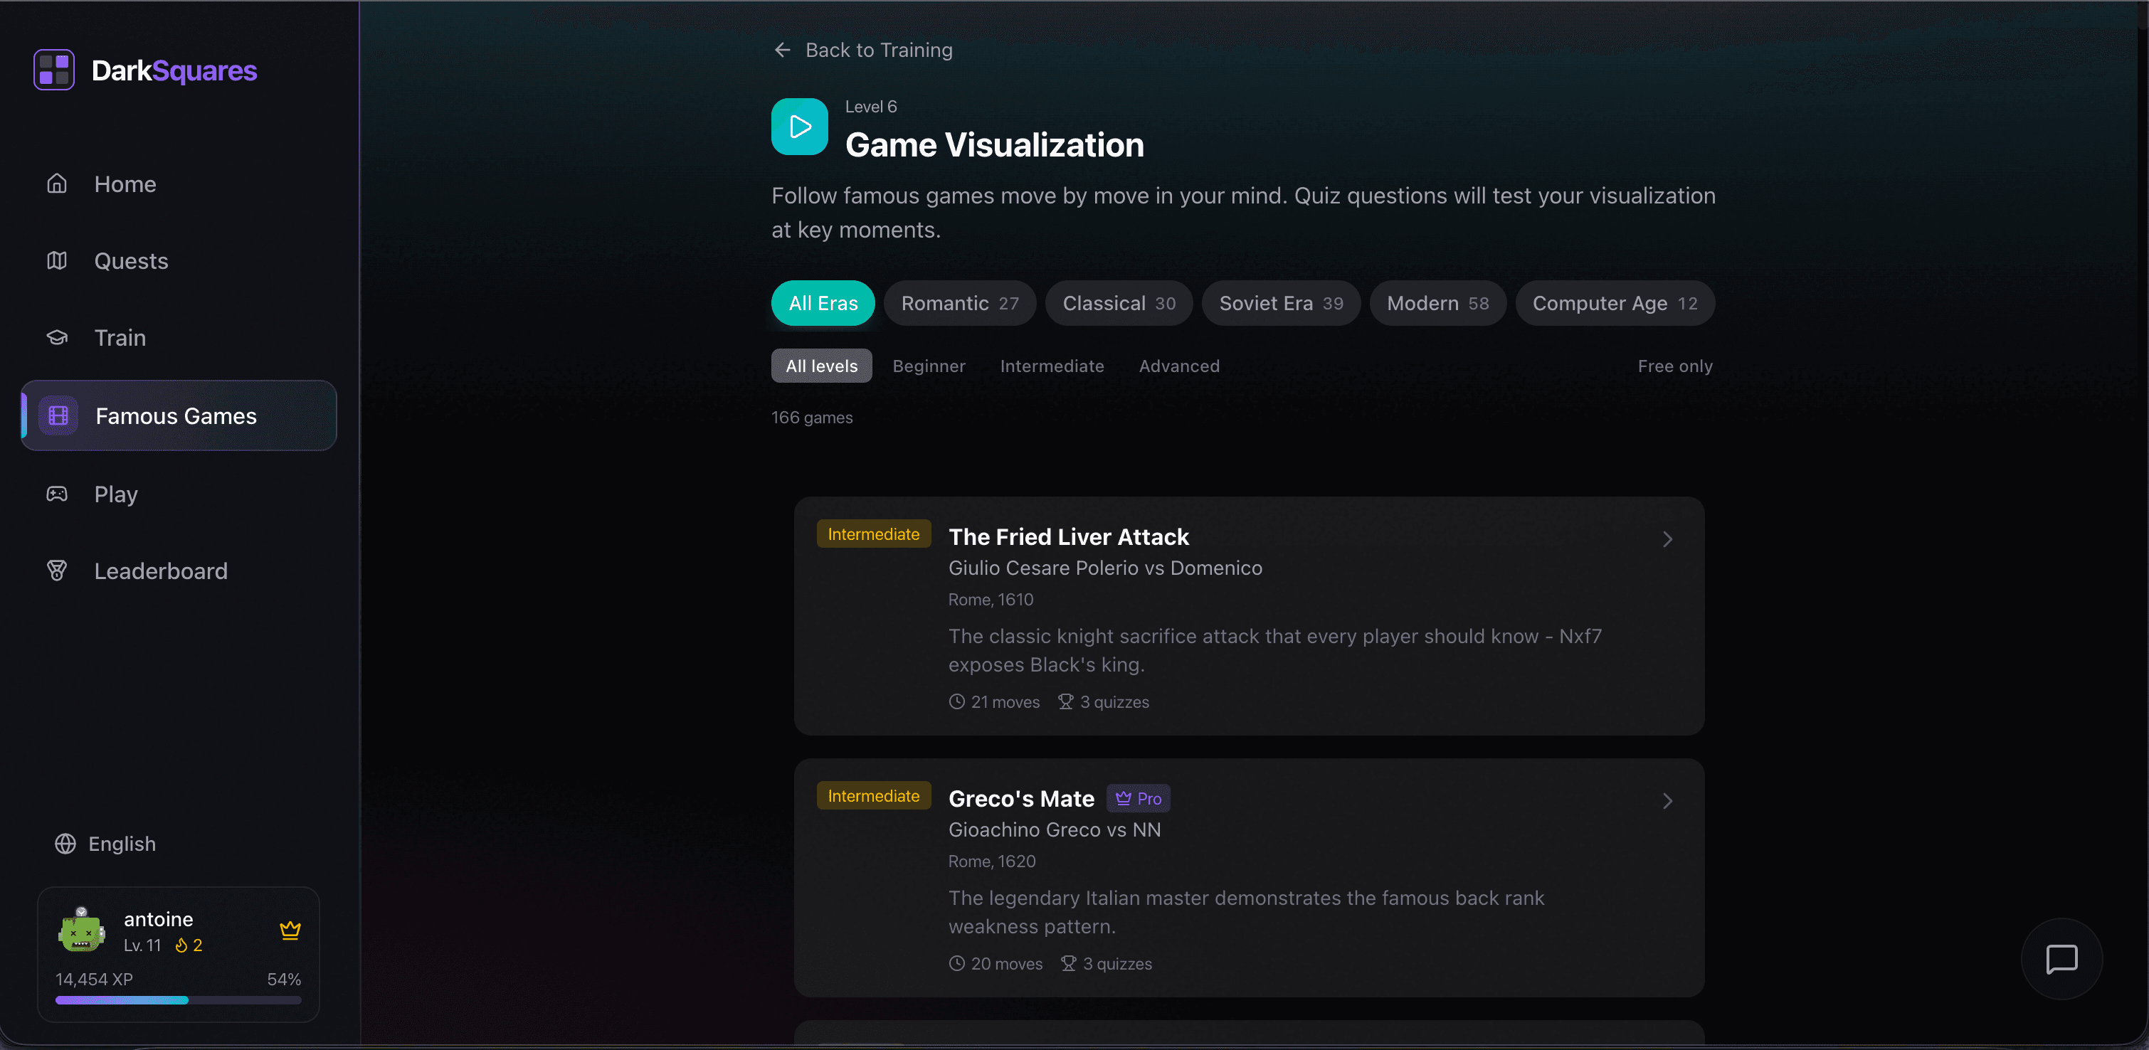Image resolution: width=2149 pixels, height=1050 pixels.
Task: Select the Play gamepad icon
Action: click(56, 493)
